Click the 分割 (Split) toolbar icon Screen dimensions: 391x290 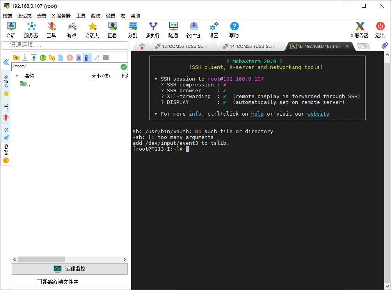click(x=133, y=30)
